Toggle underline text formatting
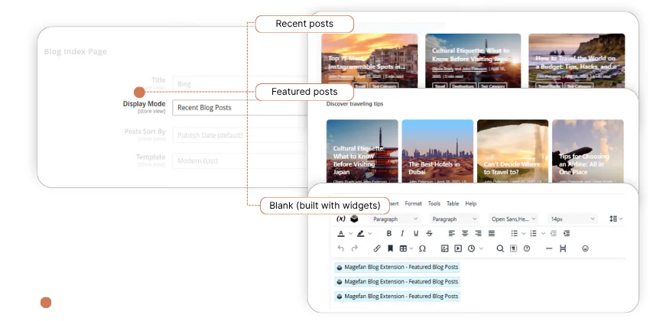 [x=416, y=233]
